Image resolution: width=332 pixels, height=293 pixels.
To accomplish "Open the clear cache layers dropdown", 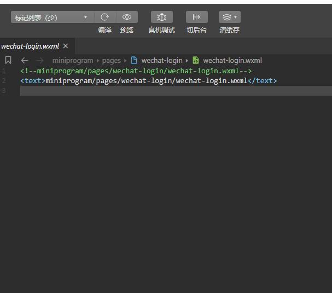I will click(x=230, y=17).
